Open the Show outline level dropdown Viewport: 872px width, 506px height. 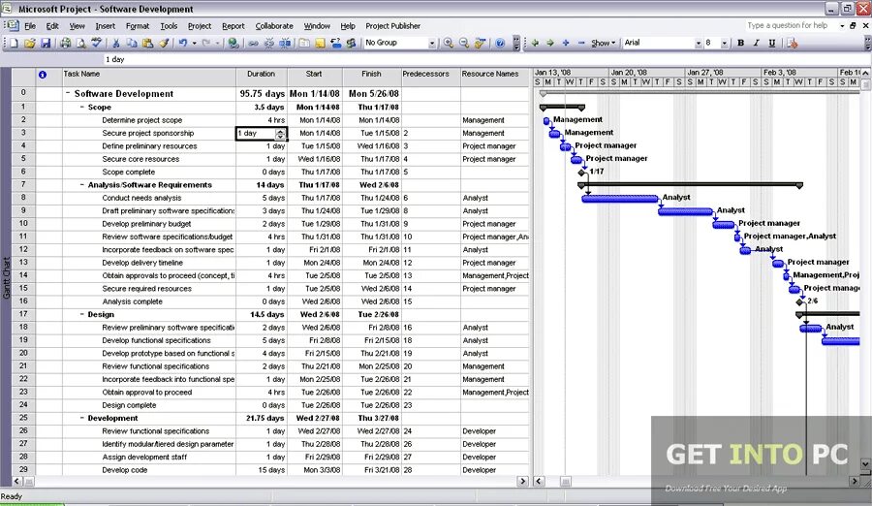604,43
